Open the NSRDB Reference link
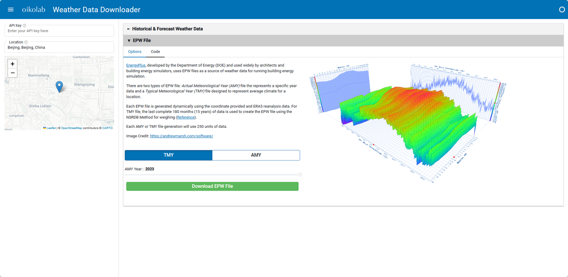The height and width of the screenshot is (277, 568). click(186, 117)
